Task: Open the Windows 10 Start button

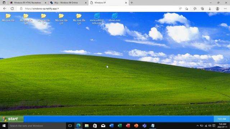Action: coord(4,126)
